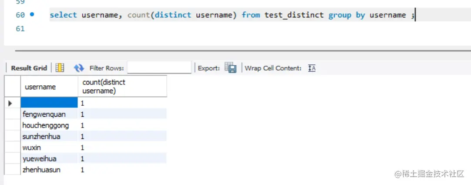Toggle the breakpoint dot beside line 60
Viewport: 471px width, 185px height.
tap(32, 14)
